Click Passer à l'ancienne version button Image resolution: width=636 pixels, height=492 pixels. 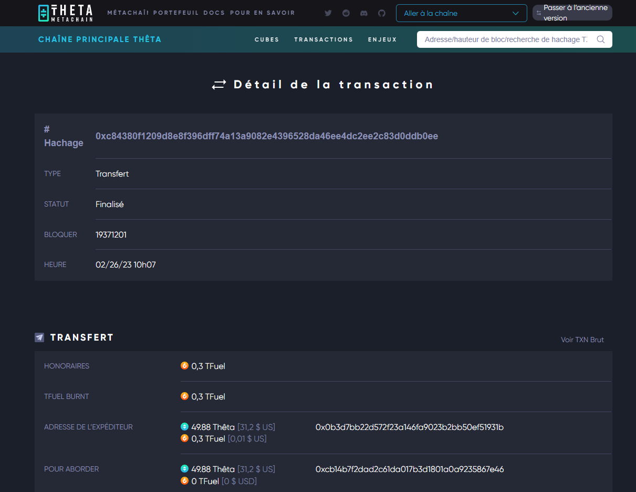pos(572,13)
